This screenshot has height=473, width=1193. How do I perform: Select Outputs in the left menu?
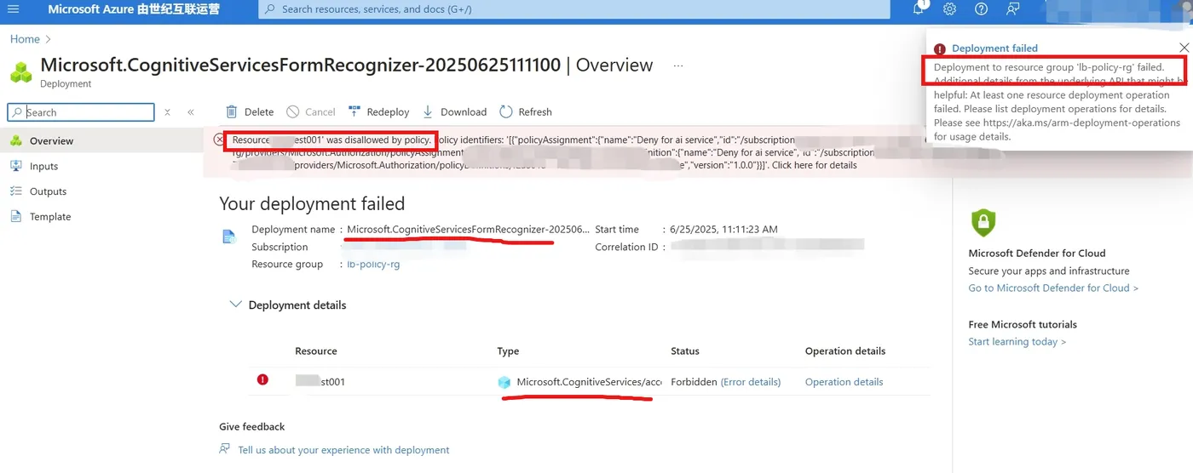pos(48,191)
